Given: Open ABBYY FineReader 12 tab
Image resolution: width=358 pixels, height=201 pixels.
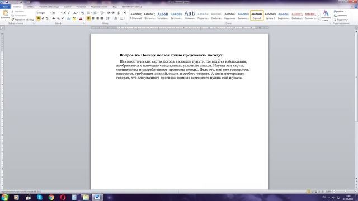Looking at the screenshot, I should pyautogui.click(x=132, y=7).
